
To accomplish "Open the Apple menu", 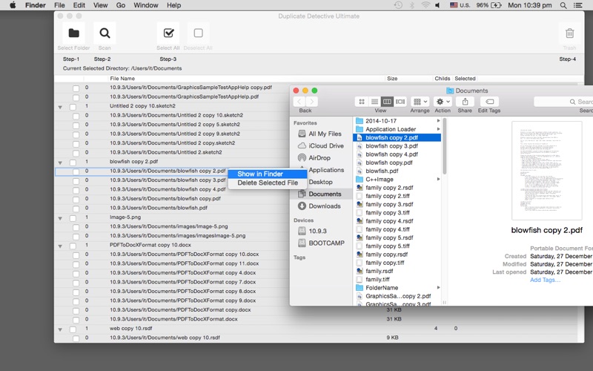I will coord(13,5).
